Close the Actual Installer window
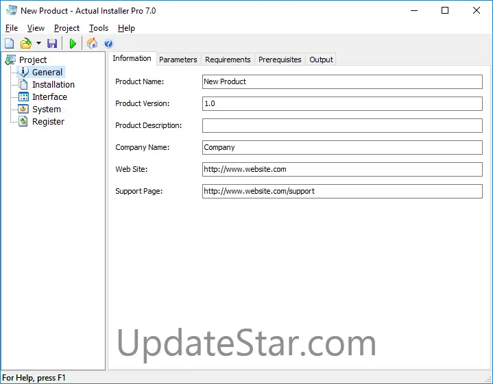493x384 pixels. pos(477,10)
